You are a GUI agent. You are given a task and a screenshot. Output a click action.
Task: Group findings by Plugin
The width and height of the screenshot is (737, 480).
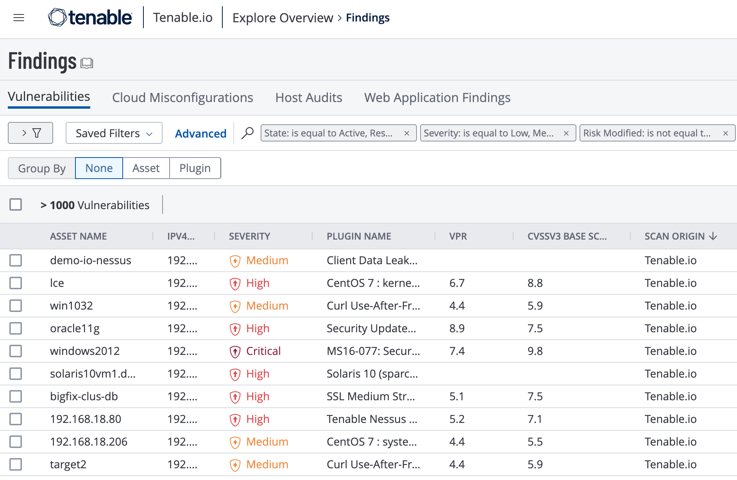pos(195,168)
